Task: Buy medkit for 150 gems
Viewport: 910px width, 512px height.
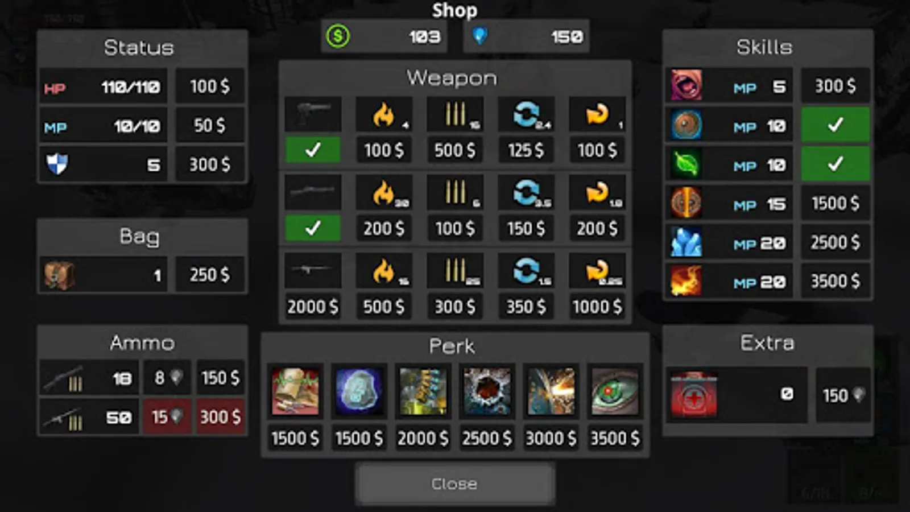Action: pos(843,395)
